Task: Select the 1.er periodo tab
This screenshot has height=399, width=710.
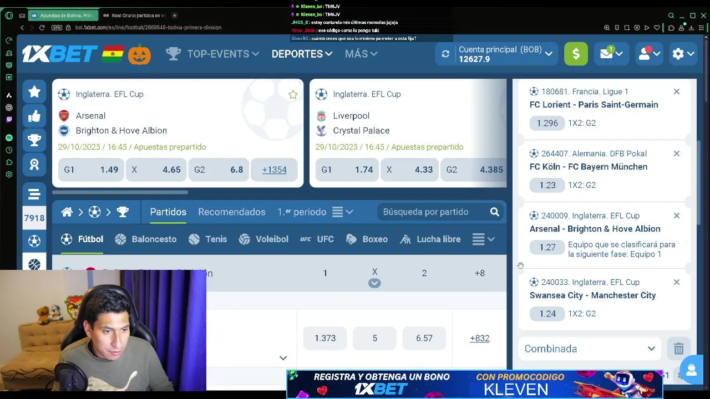Action: point(302,212)
